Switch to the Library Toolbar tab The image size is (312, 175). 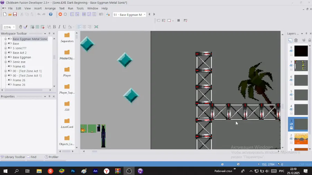click(13, 157)
